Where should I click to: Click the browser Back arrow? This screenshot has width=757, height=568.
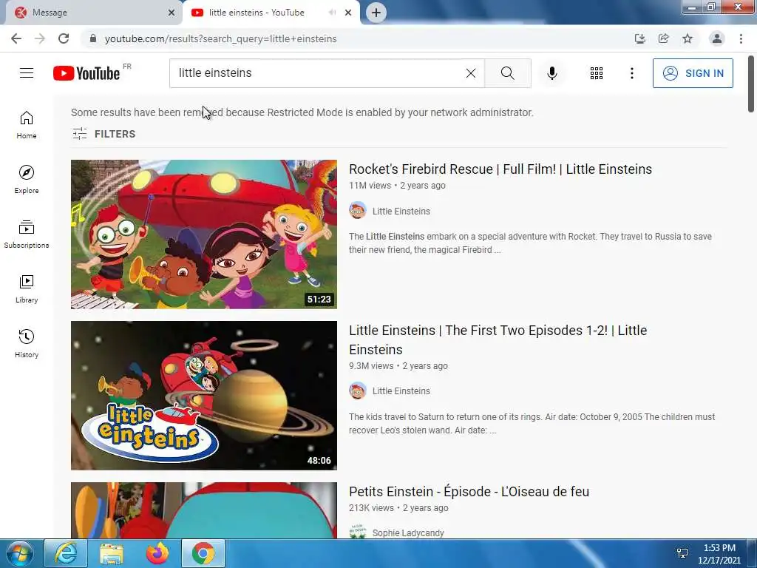[16, 38]
